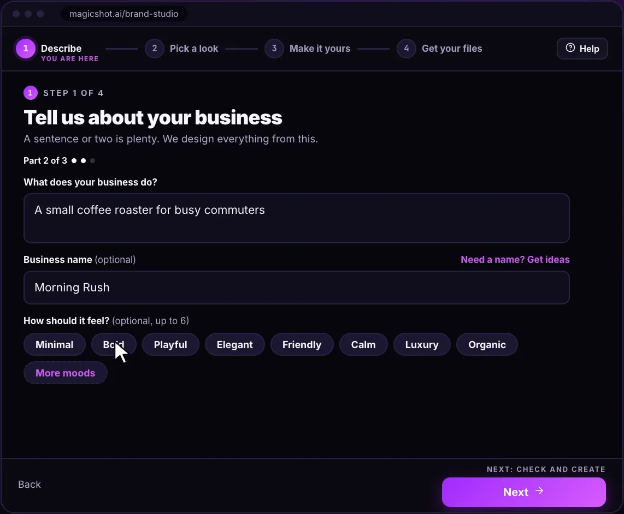Go to the Describe step label

pyautogui.click(x=61, y=49)
